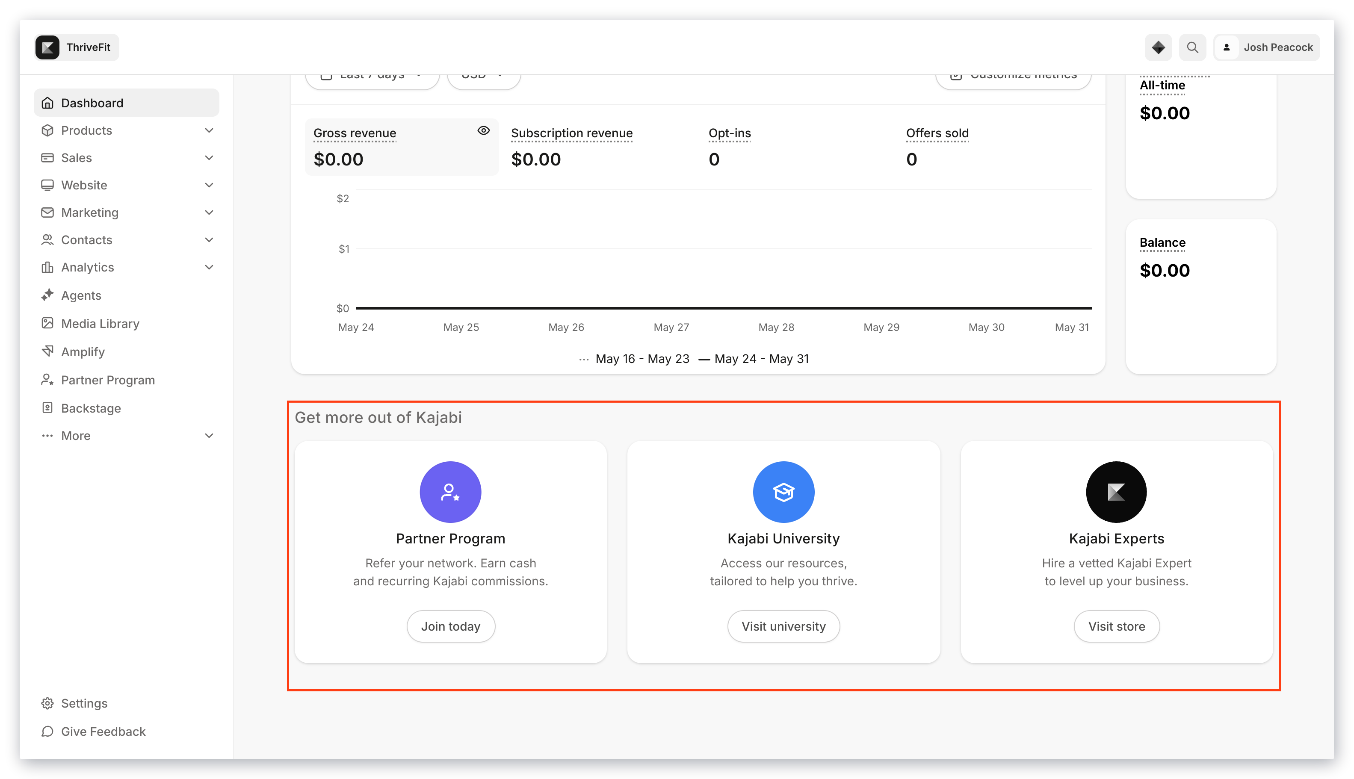Toggle the eye icon on Gross revenue
This screenshot has width=1354, height=779.
tap(483, 130)
